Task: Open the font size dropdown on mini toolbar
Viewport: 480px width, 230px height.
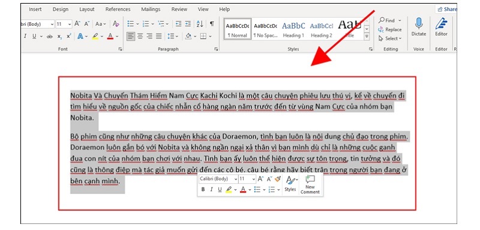Action: tap(253, 179)
